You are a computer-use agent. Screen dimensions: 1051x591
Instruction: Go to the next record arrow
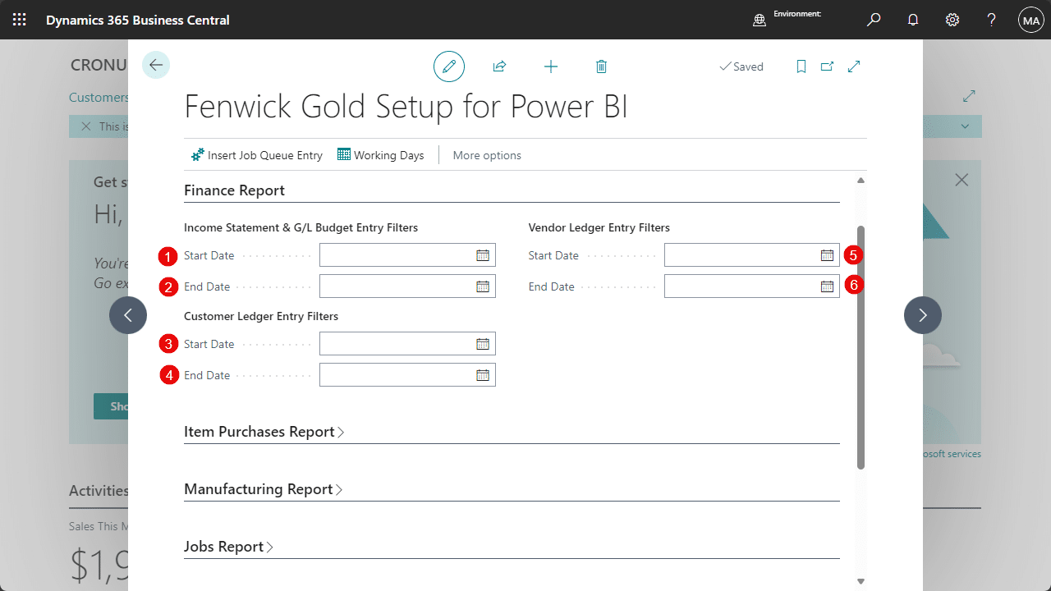pos(923,315)
